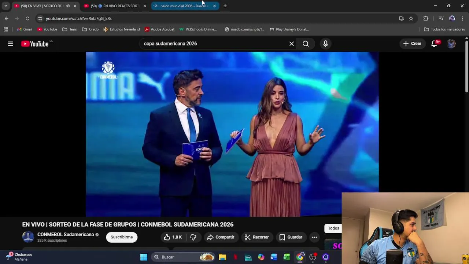The height and width of the screenshot is (264, 469).
Task: Start voice search with the microphone icon
Action: [325, 44]
